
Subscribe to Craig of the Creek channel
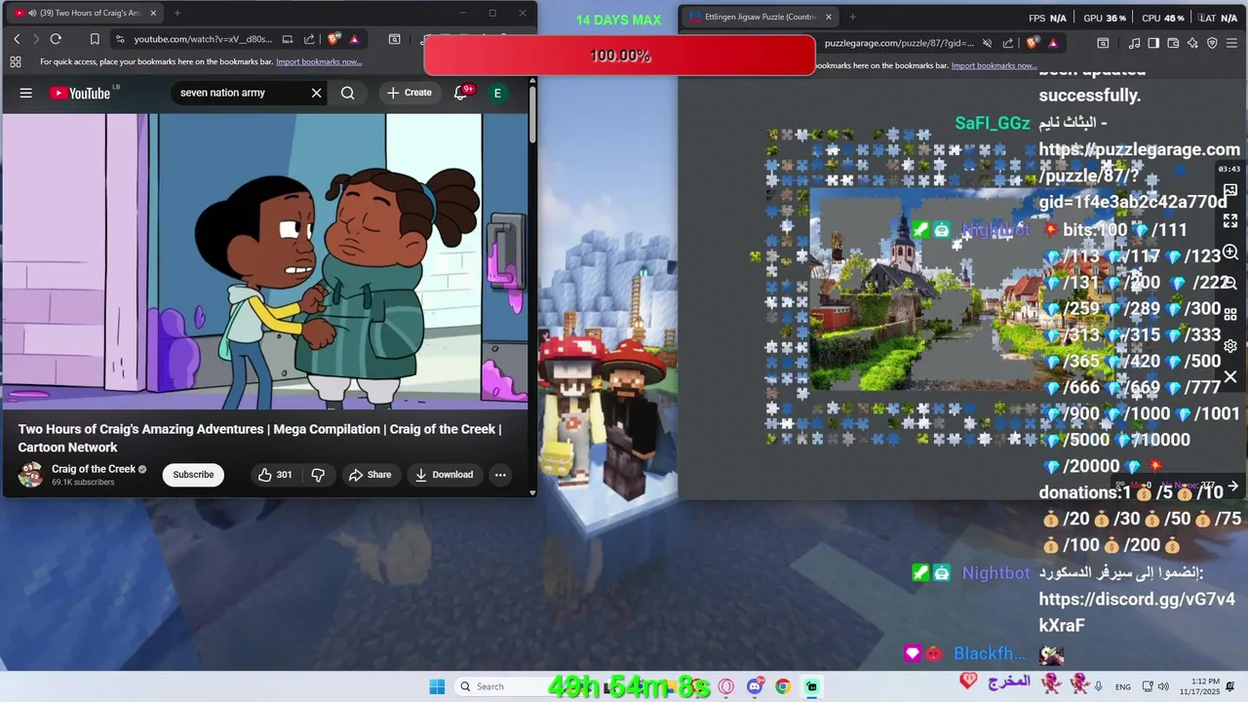(193, 475)
